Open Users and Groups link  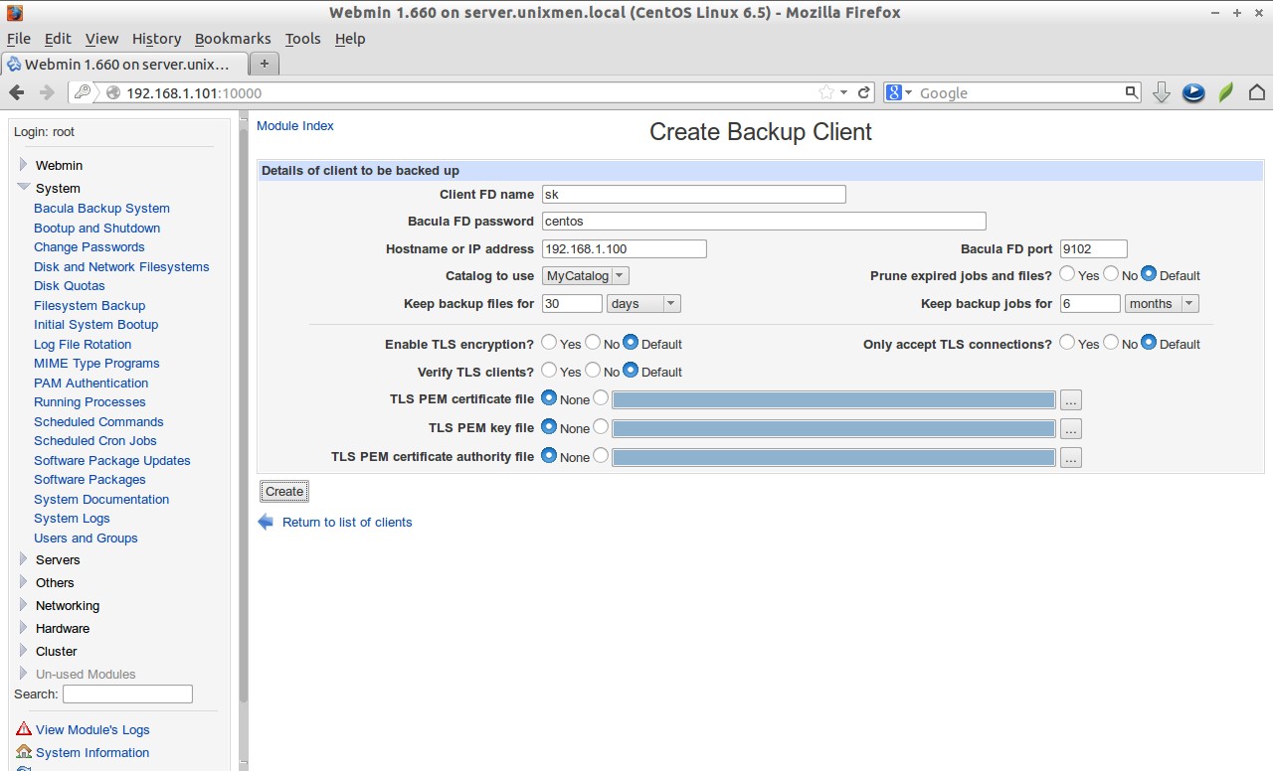[x=86, y=538]
